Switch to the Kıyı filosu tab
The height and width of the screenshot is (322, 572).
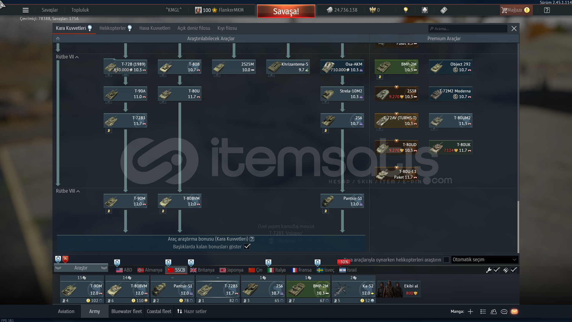pyautogui.click(x=227, y=28)
